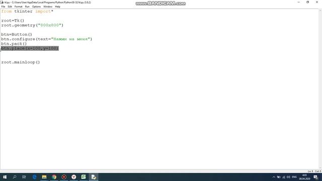This screenshot has width=322, height=181.
Task: Launch Microsoft Edge from taskbar
Action: pyautogui.click(x=34, y=177)
